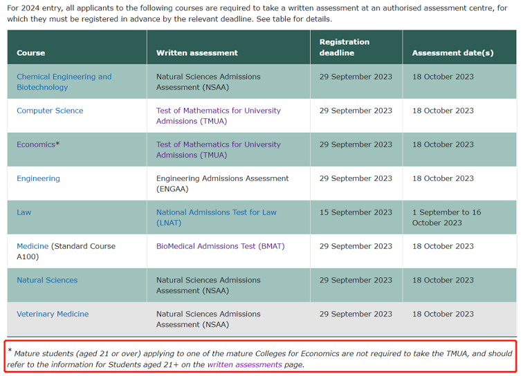Open the Computer Science course link
523x376 pixels.
click(x=50, y=111)
